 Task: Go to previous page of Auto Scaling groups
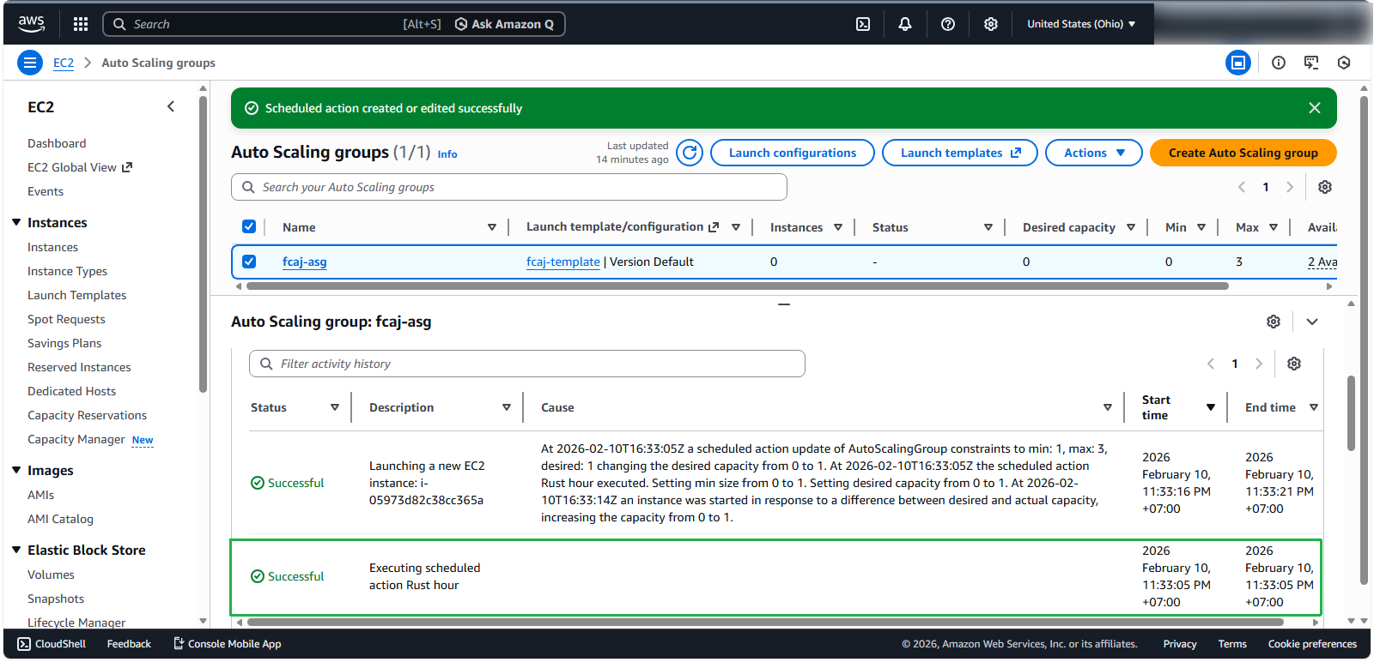tap(1242, 187)
